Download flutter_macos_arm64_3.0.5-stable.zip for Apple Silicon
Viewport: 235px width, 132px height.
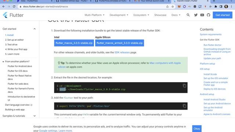119,43
